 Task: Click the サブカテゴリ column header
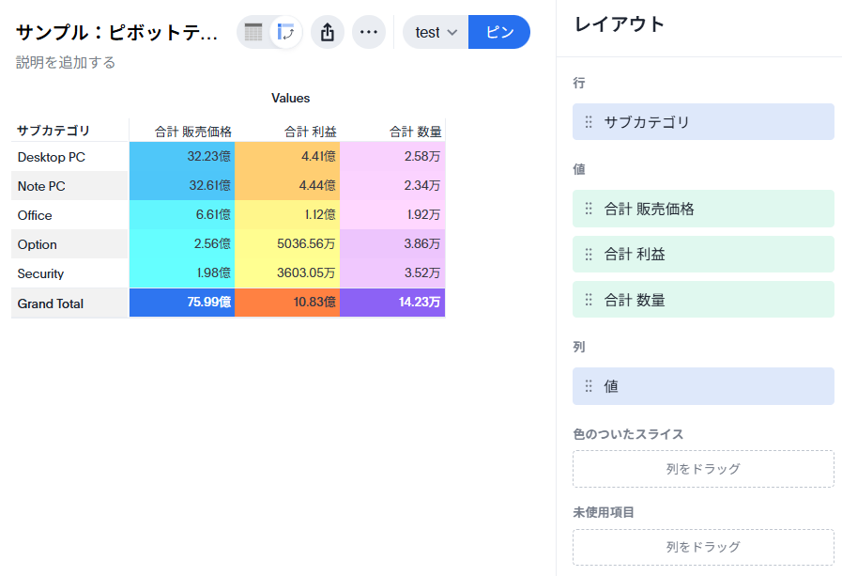(54, 131)
